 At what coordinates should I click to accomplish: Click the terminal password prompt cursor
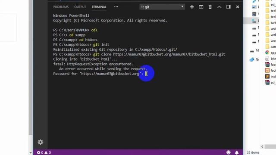146,74
